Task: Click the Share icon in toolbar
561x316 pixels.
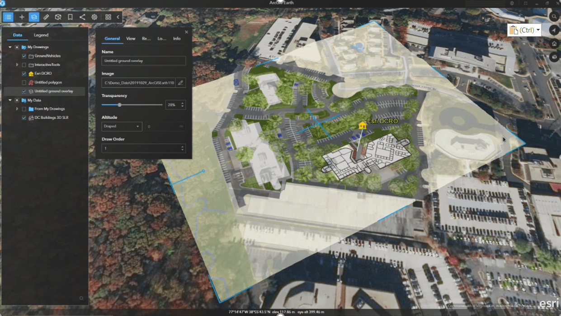Action: (x=82, y=17)
